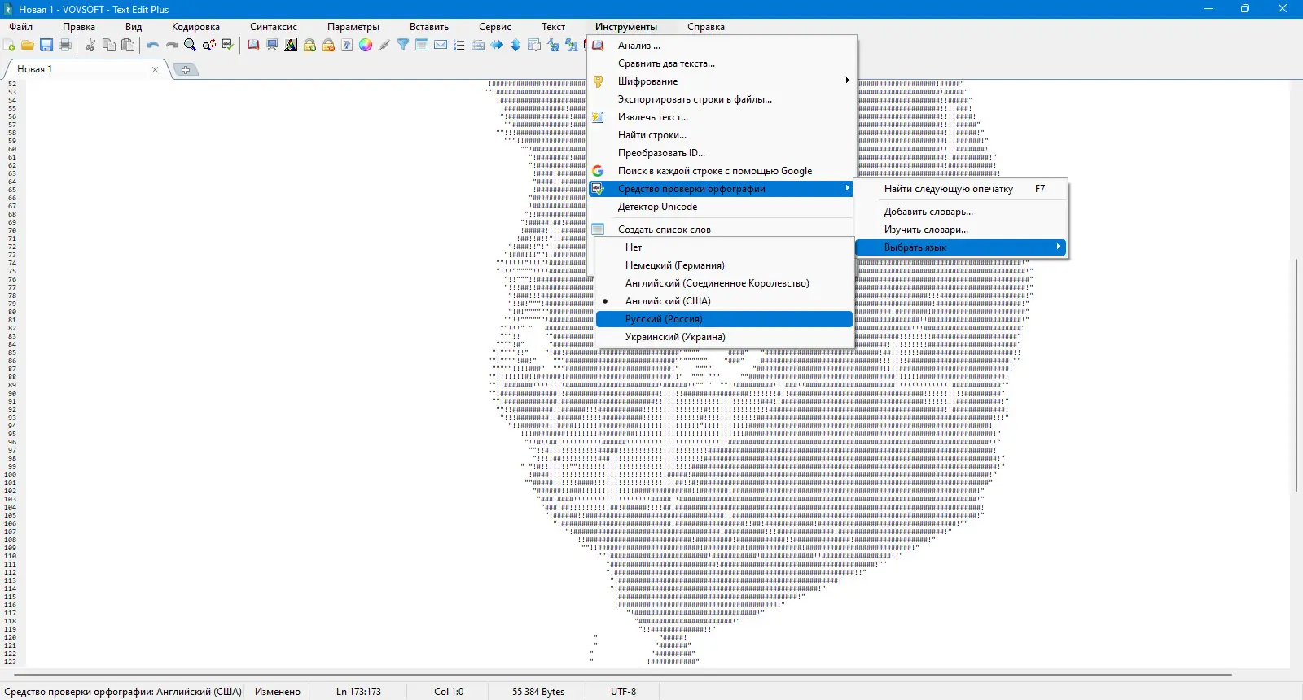Click the New file toolbar icon
The width and height of the screenshot is (1303, 700).
[x=9, y=45]
